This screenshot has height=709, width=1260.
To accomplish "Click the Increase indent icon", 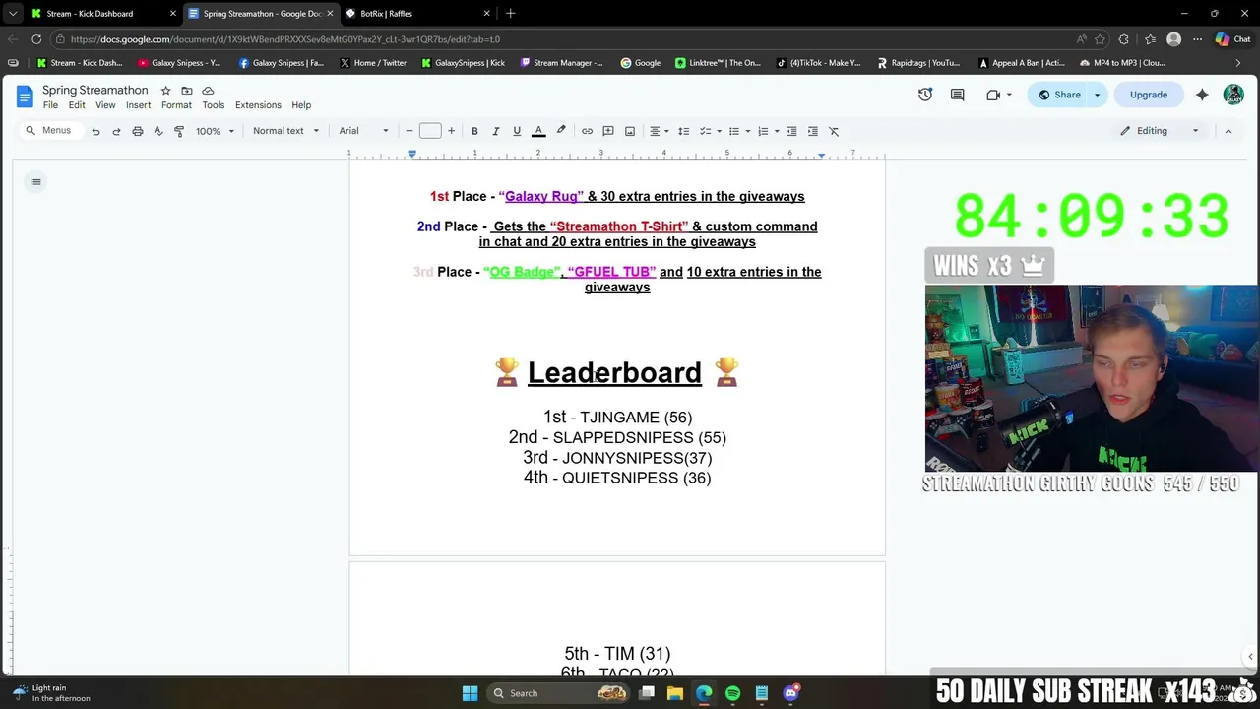I will point(813,131).
